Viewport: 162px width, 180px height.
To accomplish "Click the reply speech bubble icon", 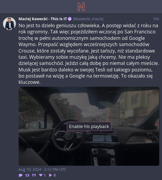I will (21, 175).
